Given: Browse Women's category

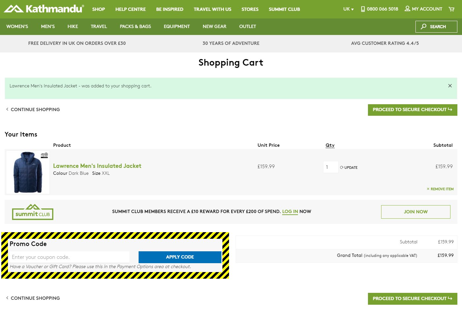Looking at the screenshot, I should click(x=17, y=26).
